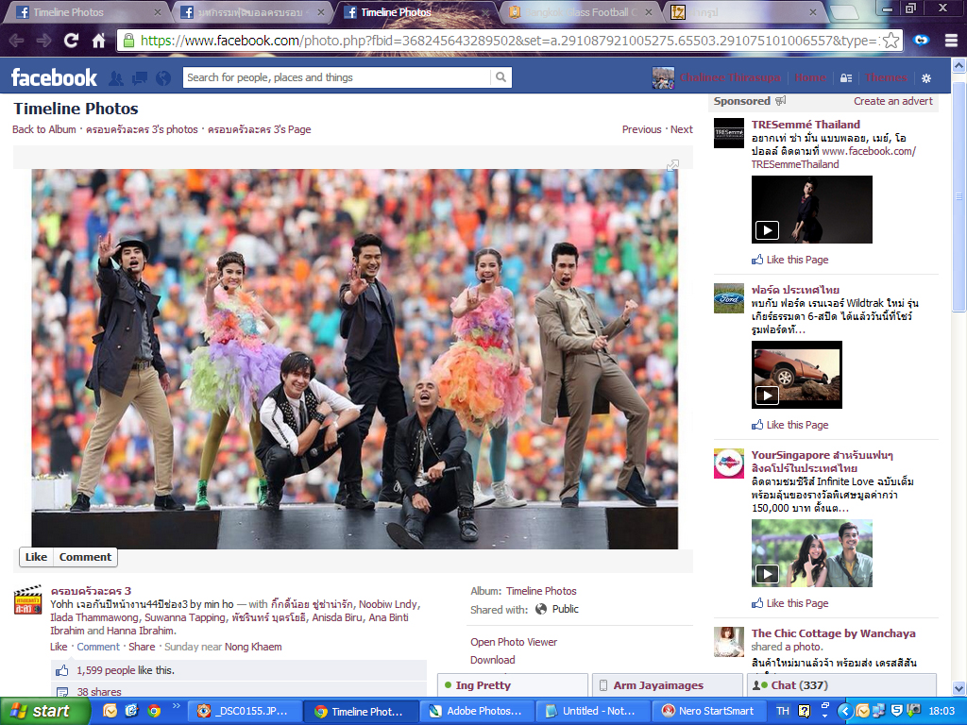
Task: Like the Ford Thailand page
Action: (790, 425)
